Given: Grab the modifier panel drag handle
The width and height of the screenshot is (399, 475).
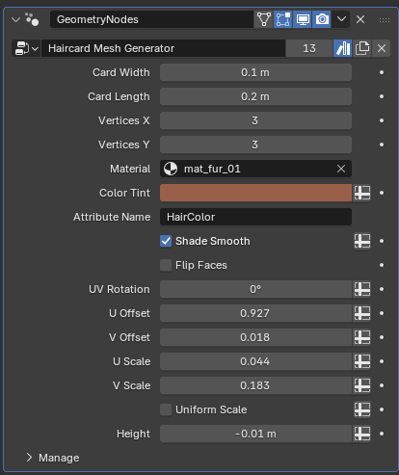Looking at the screenshot, I should coord(385,20).
